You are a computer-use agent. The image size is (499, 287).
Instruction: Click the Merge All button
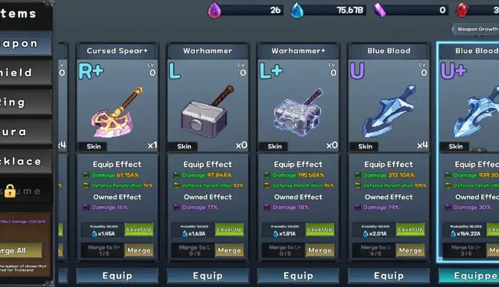click(x=21, y=250)
